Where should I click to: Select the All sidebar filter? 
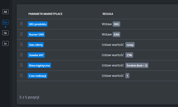(6, 12)
